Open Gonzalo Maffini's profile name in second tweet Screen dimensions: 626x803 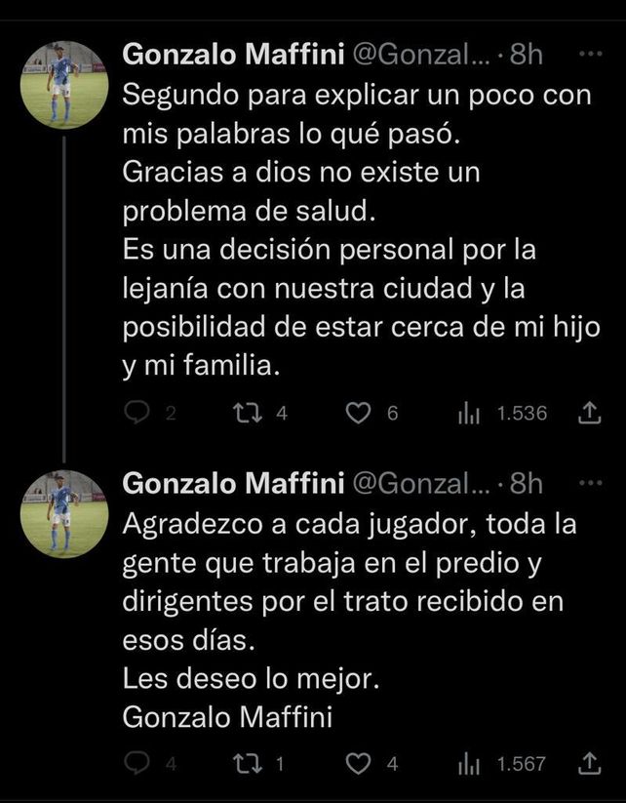(233, 483)
